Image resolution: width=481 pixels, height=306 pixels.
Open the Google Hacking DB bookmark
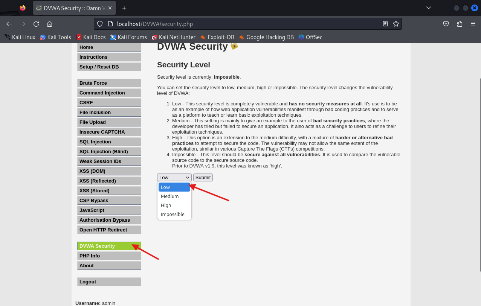[x=266, y=37]
